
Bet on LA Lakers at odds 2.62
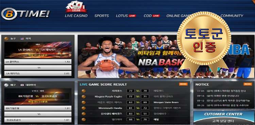[38, 73]
